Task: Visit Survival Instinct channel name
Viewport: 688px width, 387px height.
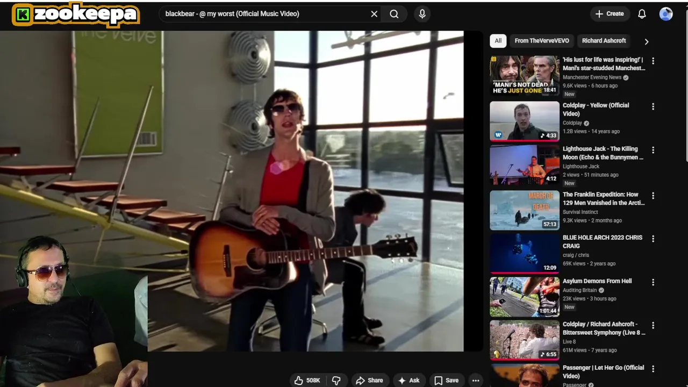Action: pos(580,212)
